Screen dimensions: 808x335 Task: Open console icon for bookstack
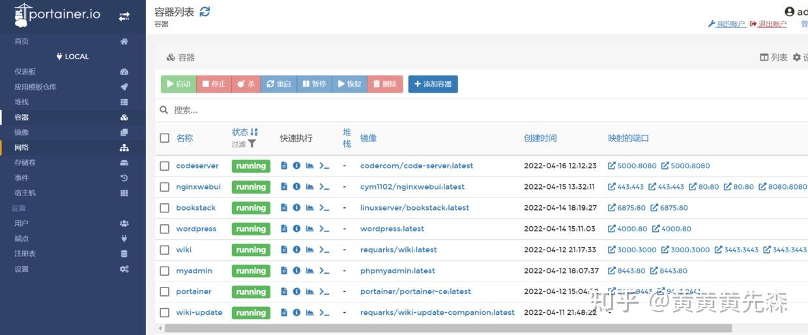324,208
